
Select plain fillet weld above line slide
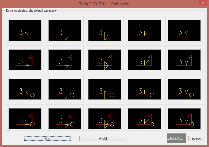pos(25,30)
